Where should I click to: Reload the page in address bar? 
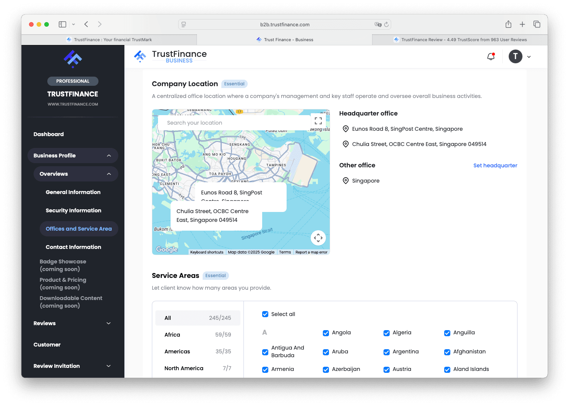(386, 24)
